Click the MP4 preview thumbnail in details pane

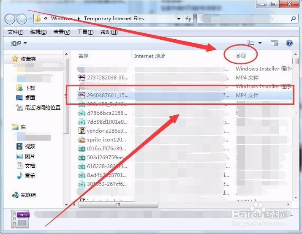(21, 220)
